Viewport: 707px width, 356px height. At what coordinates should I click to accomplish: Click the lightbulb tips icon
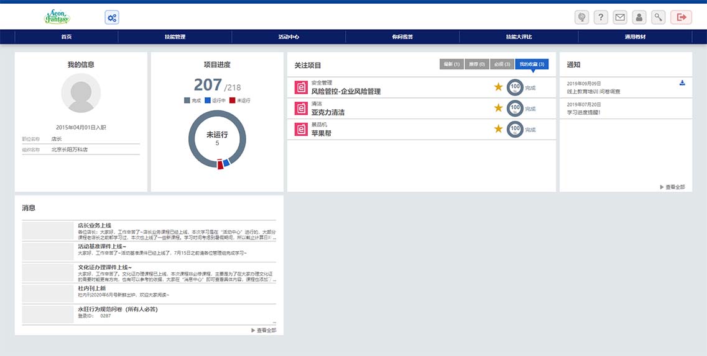(x=581, y=17)
